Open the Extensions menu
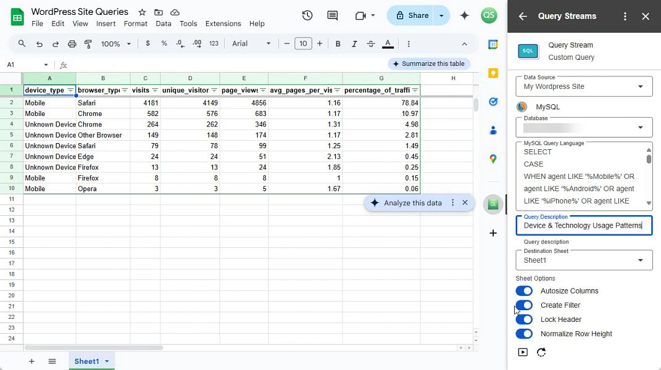Viewport: 661px width, 370px height. (223, 23)
